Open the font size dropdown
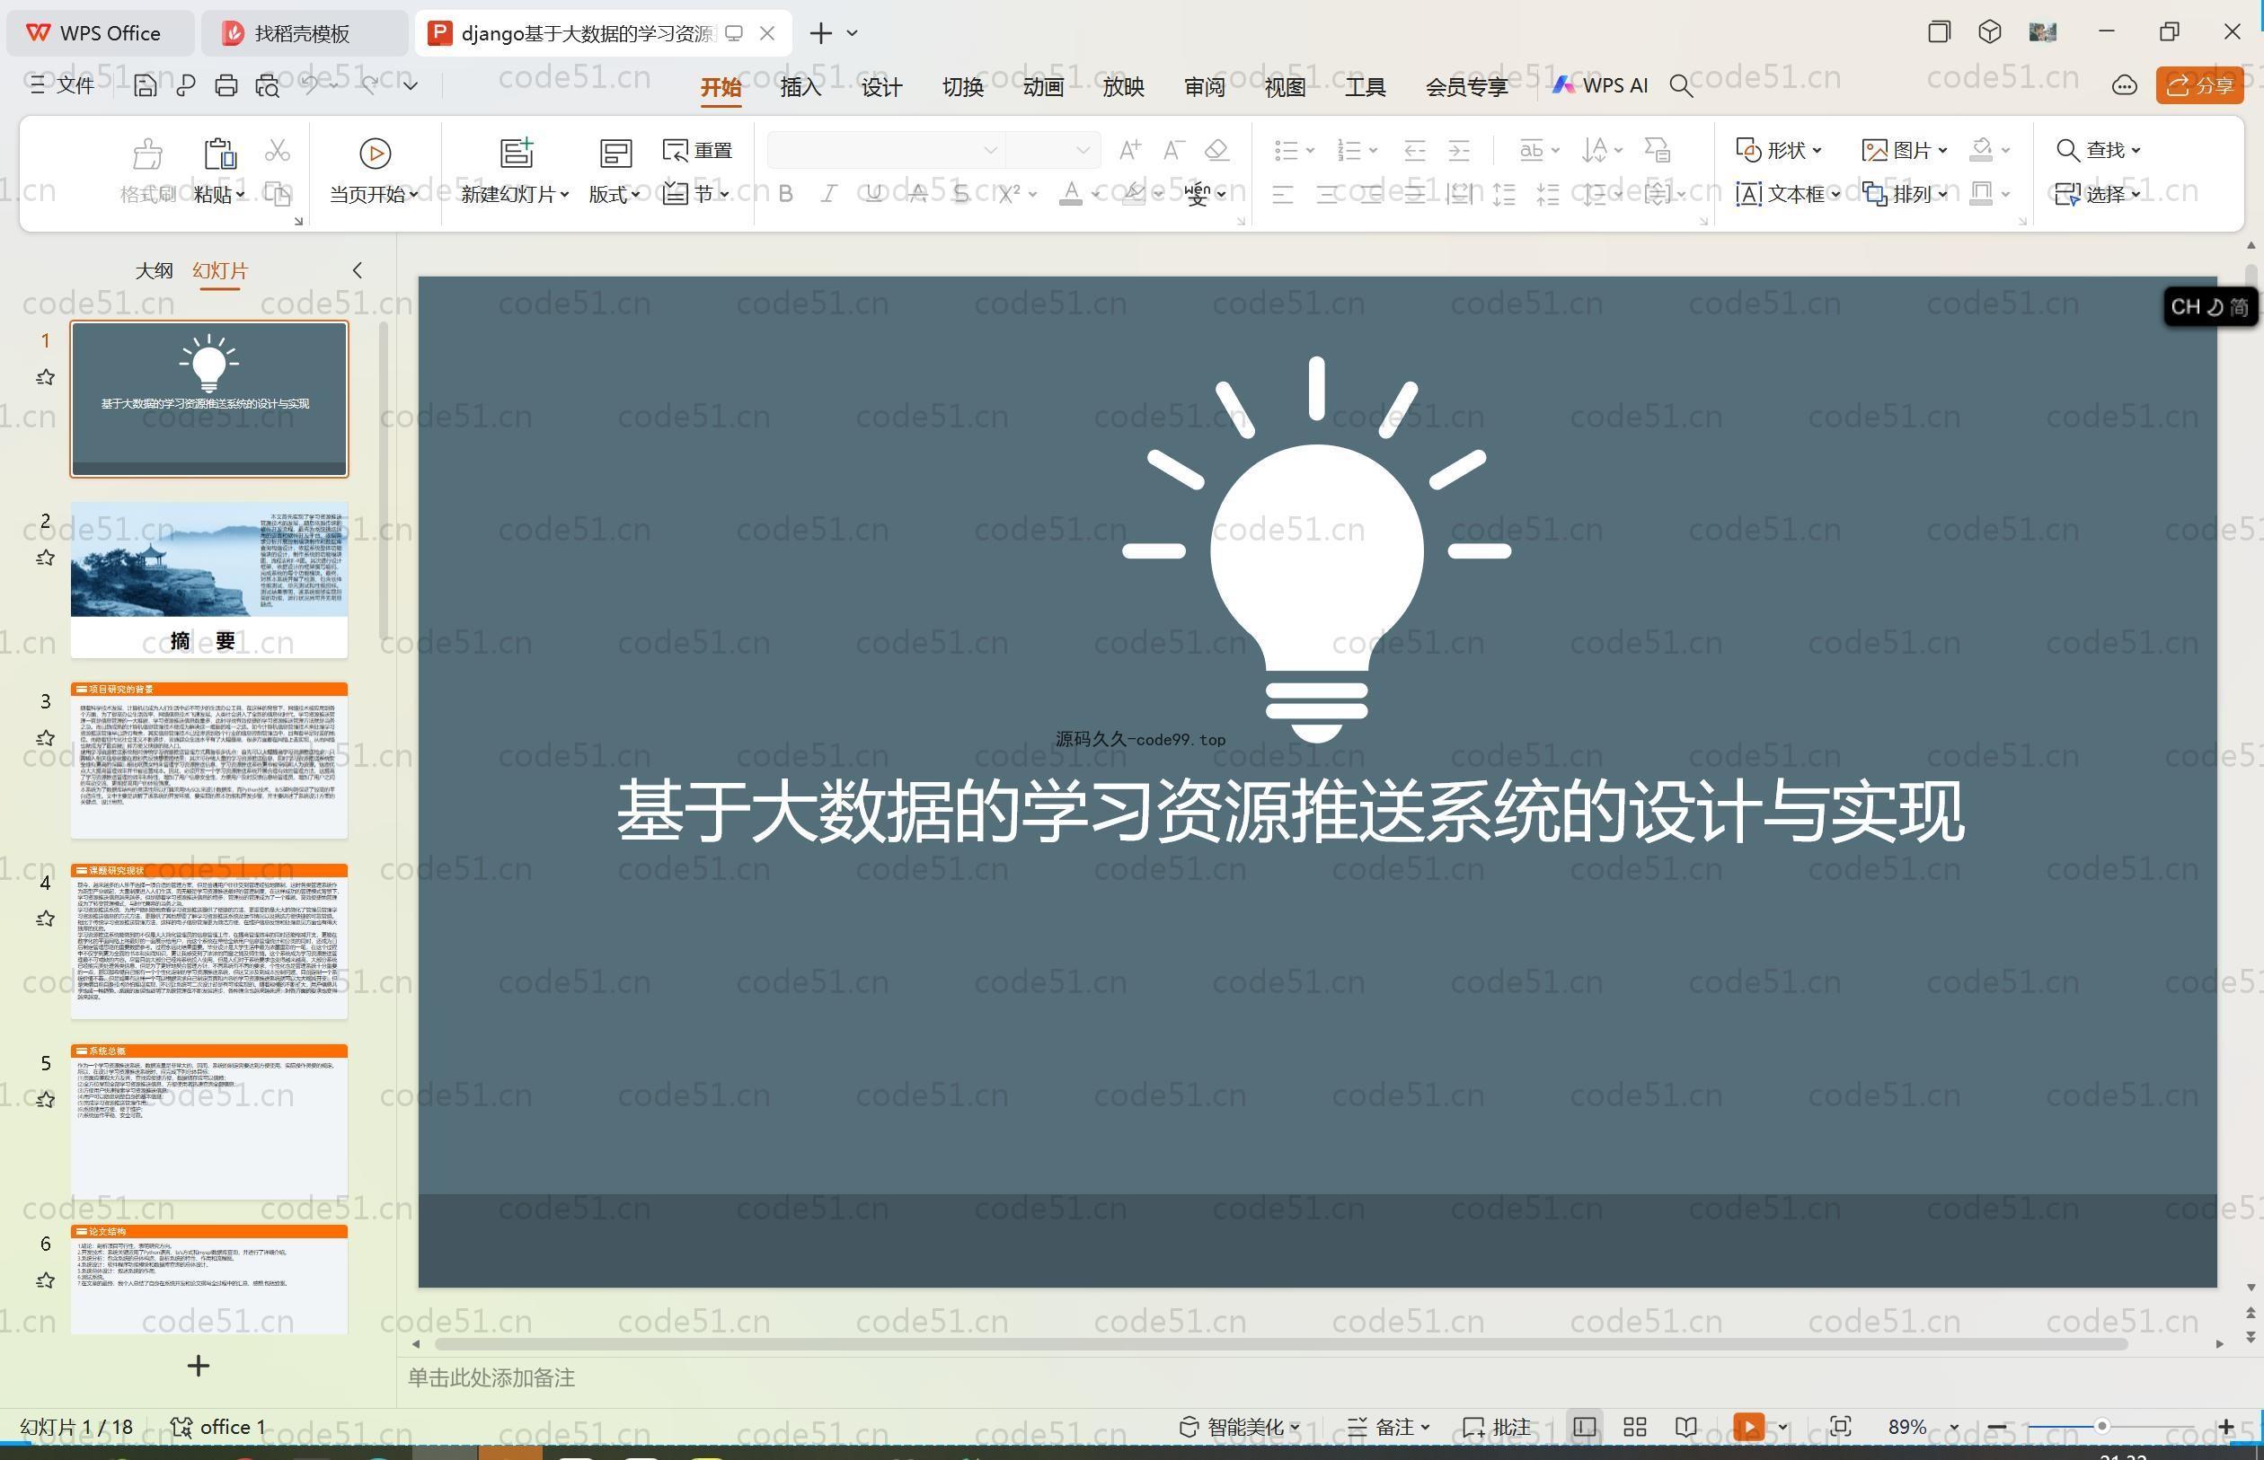Viewport: 2264px width, 1460px height. (1083, 150)
